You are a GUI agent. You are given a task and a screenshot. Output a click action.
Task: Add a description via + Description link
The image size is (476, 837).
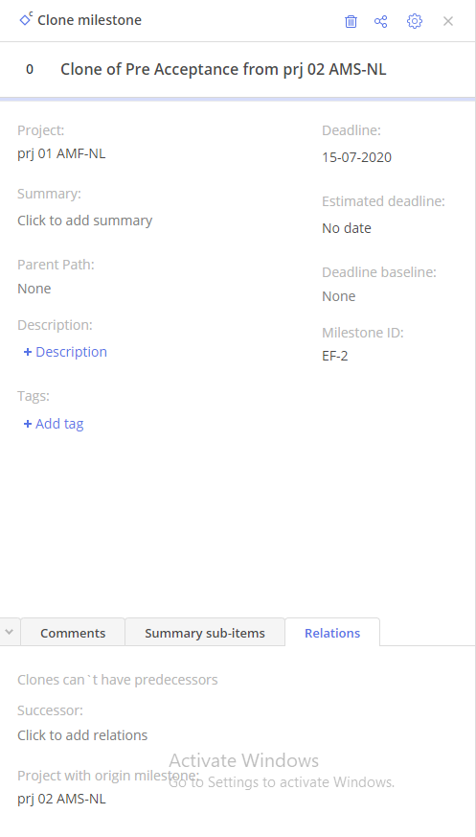[x=65, y=352]
